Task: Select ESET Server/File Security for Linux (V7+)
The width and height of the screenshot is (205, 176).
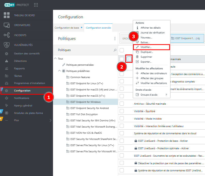Action: pos(92,145)
